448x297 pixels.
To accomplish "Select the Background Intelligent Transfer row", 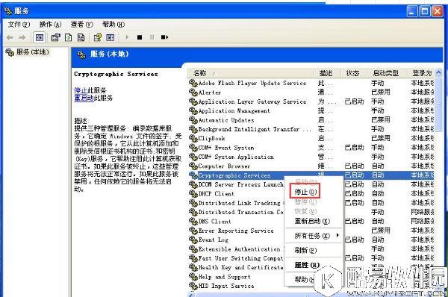I will pos(311,129).
